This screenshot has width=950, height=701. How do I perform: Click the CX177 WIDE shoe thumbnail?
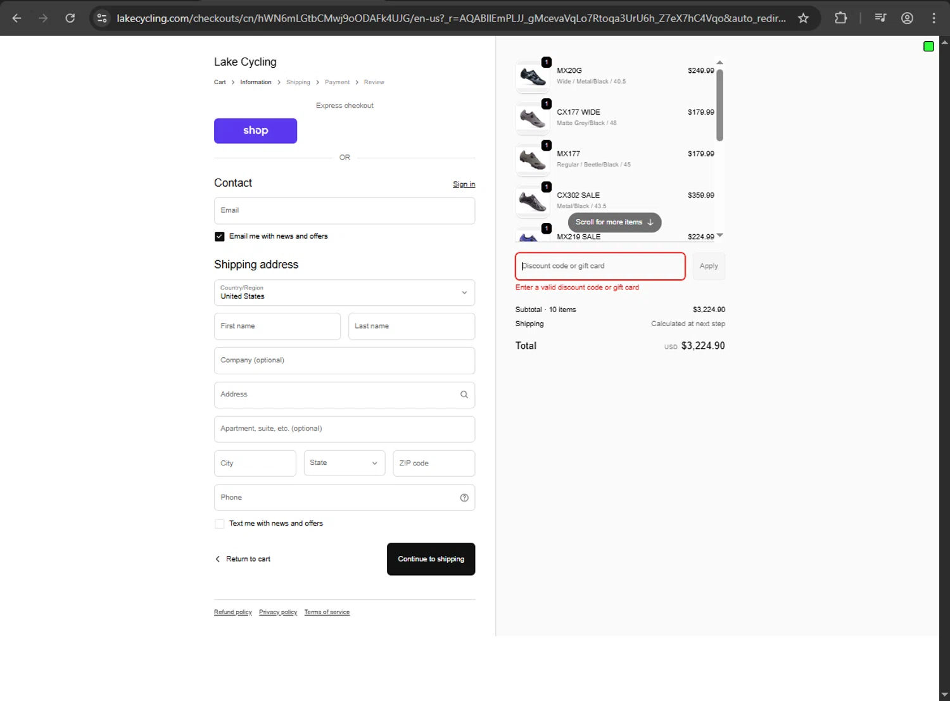point(533,118)
